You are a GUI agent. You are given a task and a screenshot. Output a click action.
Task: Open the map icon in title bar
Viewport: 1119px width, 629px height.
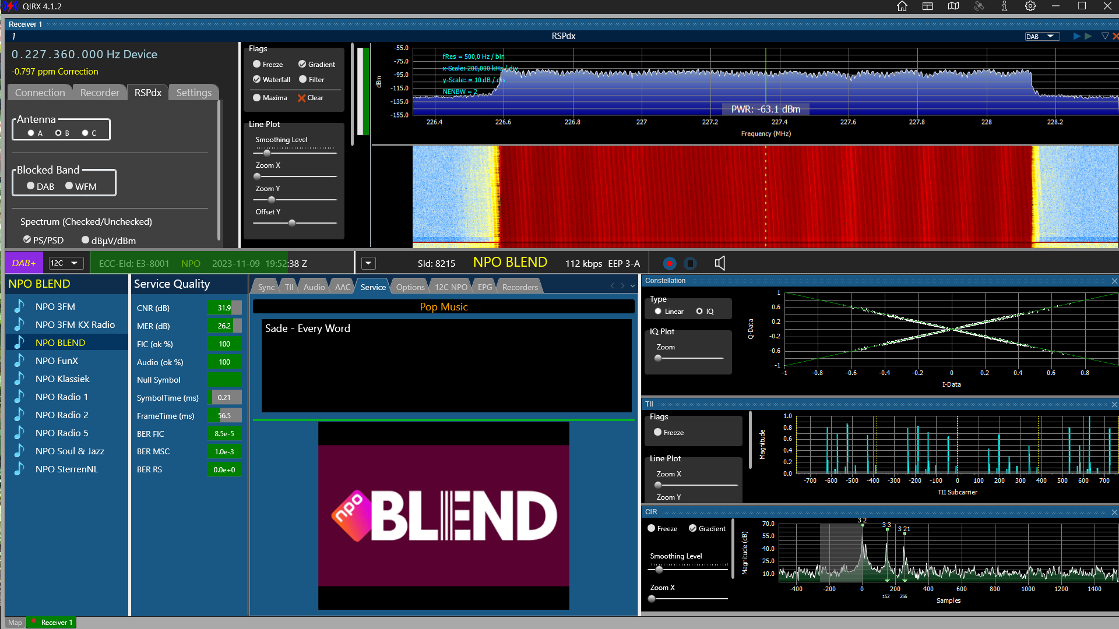click(953, 6)
